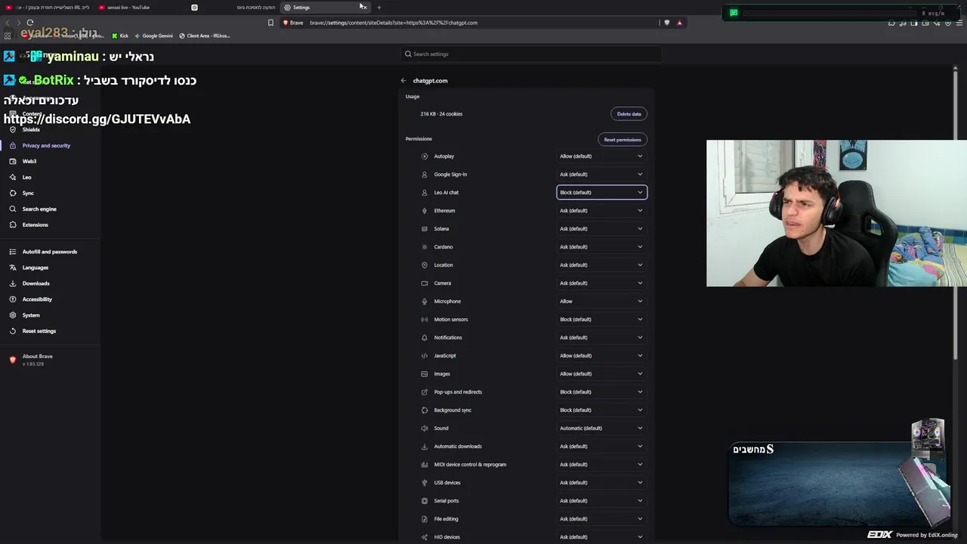The height and width of the screenshot is (544, 967).
Task: Open the Google Gemini bookmark
Action: coord(153,36)
